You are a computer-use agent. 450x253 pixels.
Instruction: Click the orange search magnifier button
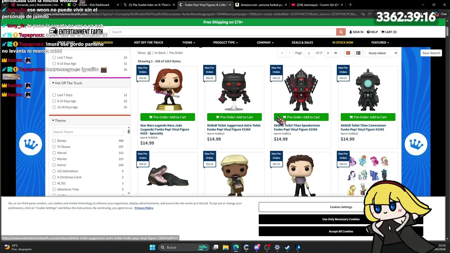341,32
